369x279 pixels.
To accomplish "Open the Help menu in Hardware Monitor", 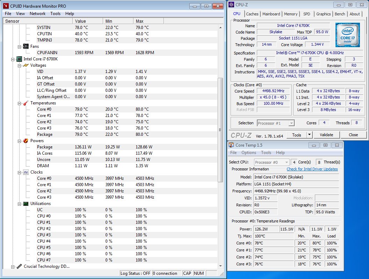I will [70, 14].
